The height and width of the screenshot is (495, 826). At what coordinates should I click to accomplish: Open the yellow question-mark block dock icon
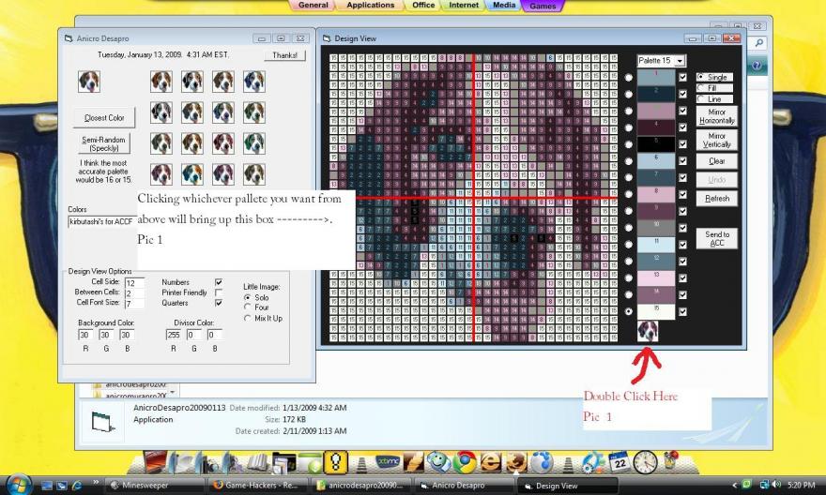[336, 462]
